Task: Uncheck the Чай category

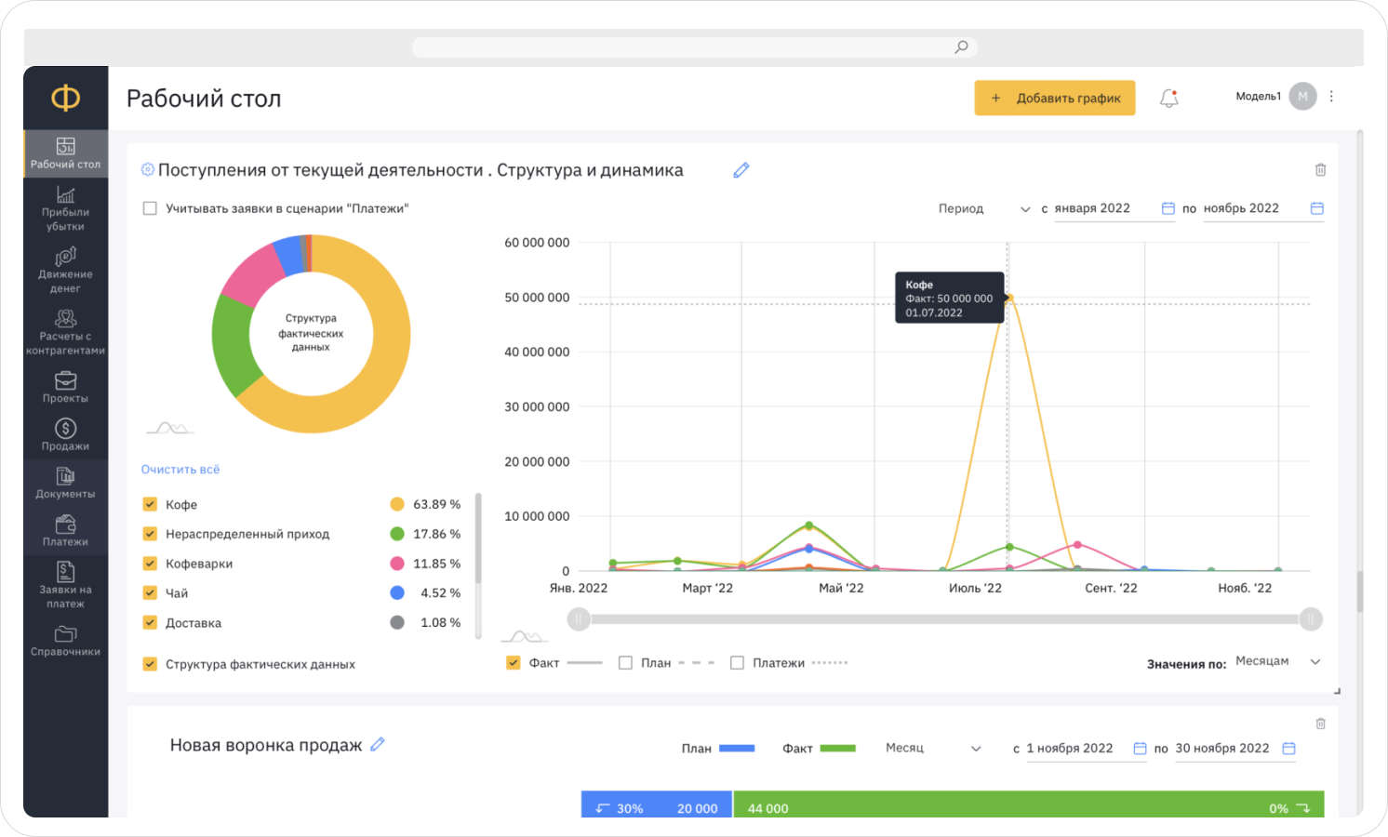Action: pyautogui.click(x=150, y=592)
